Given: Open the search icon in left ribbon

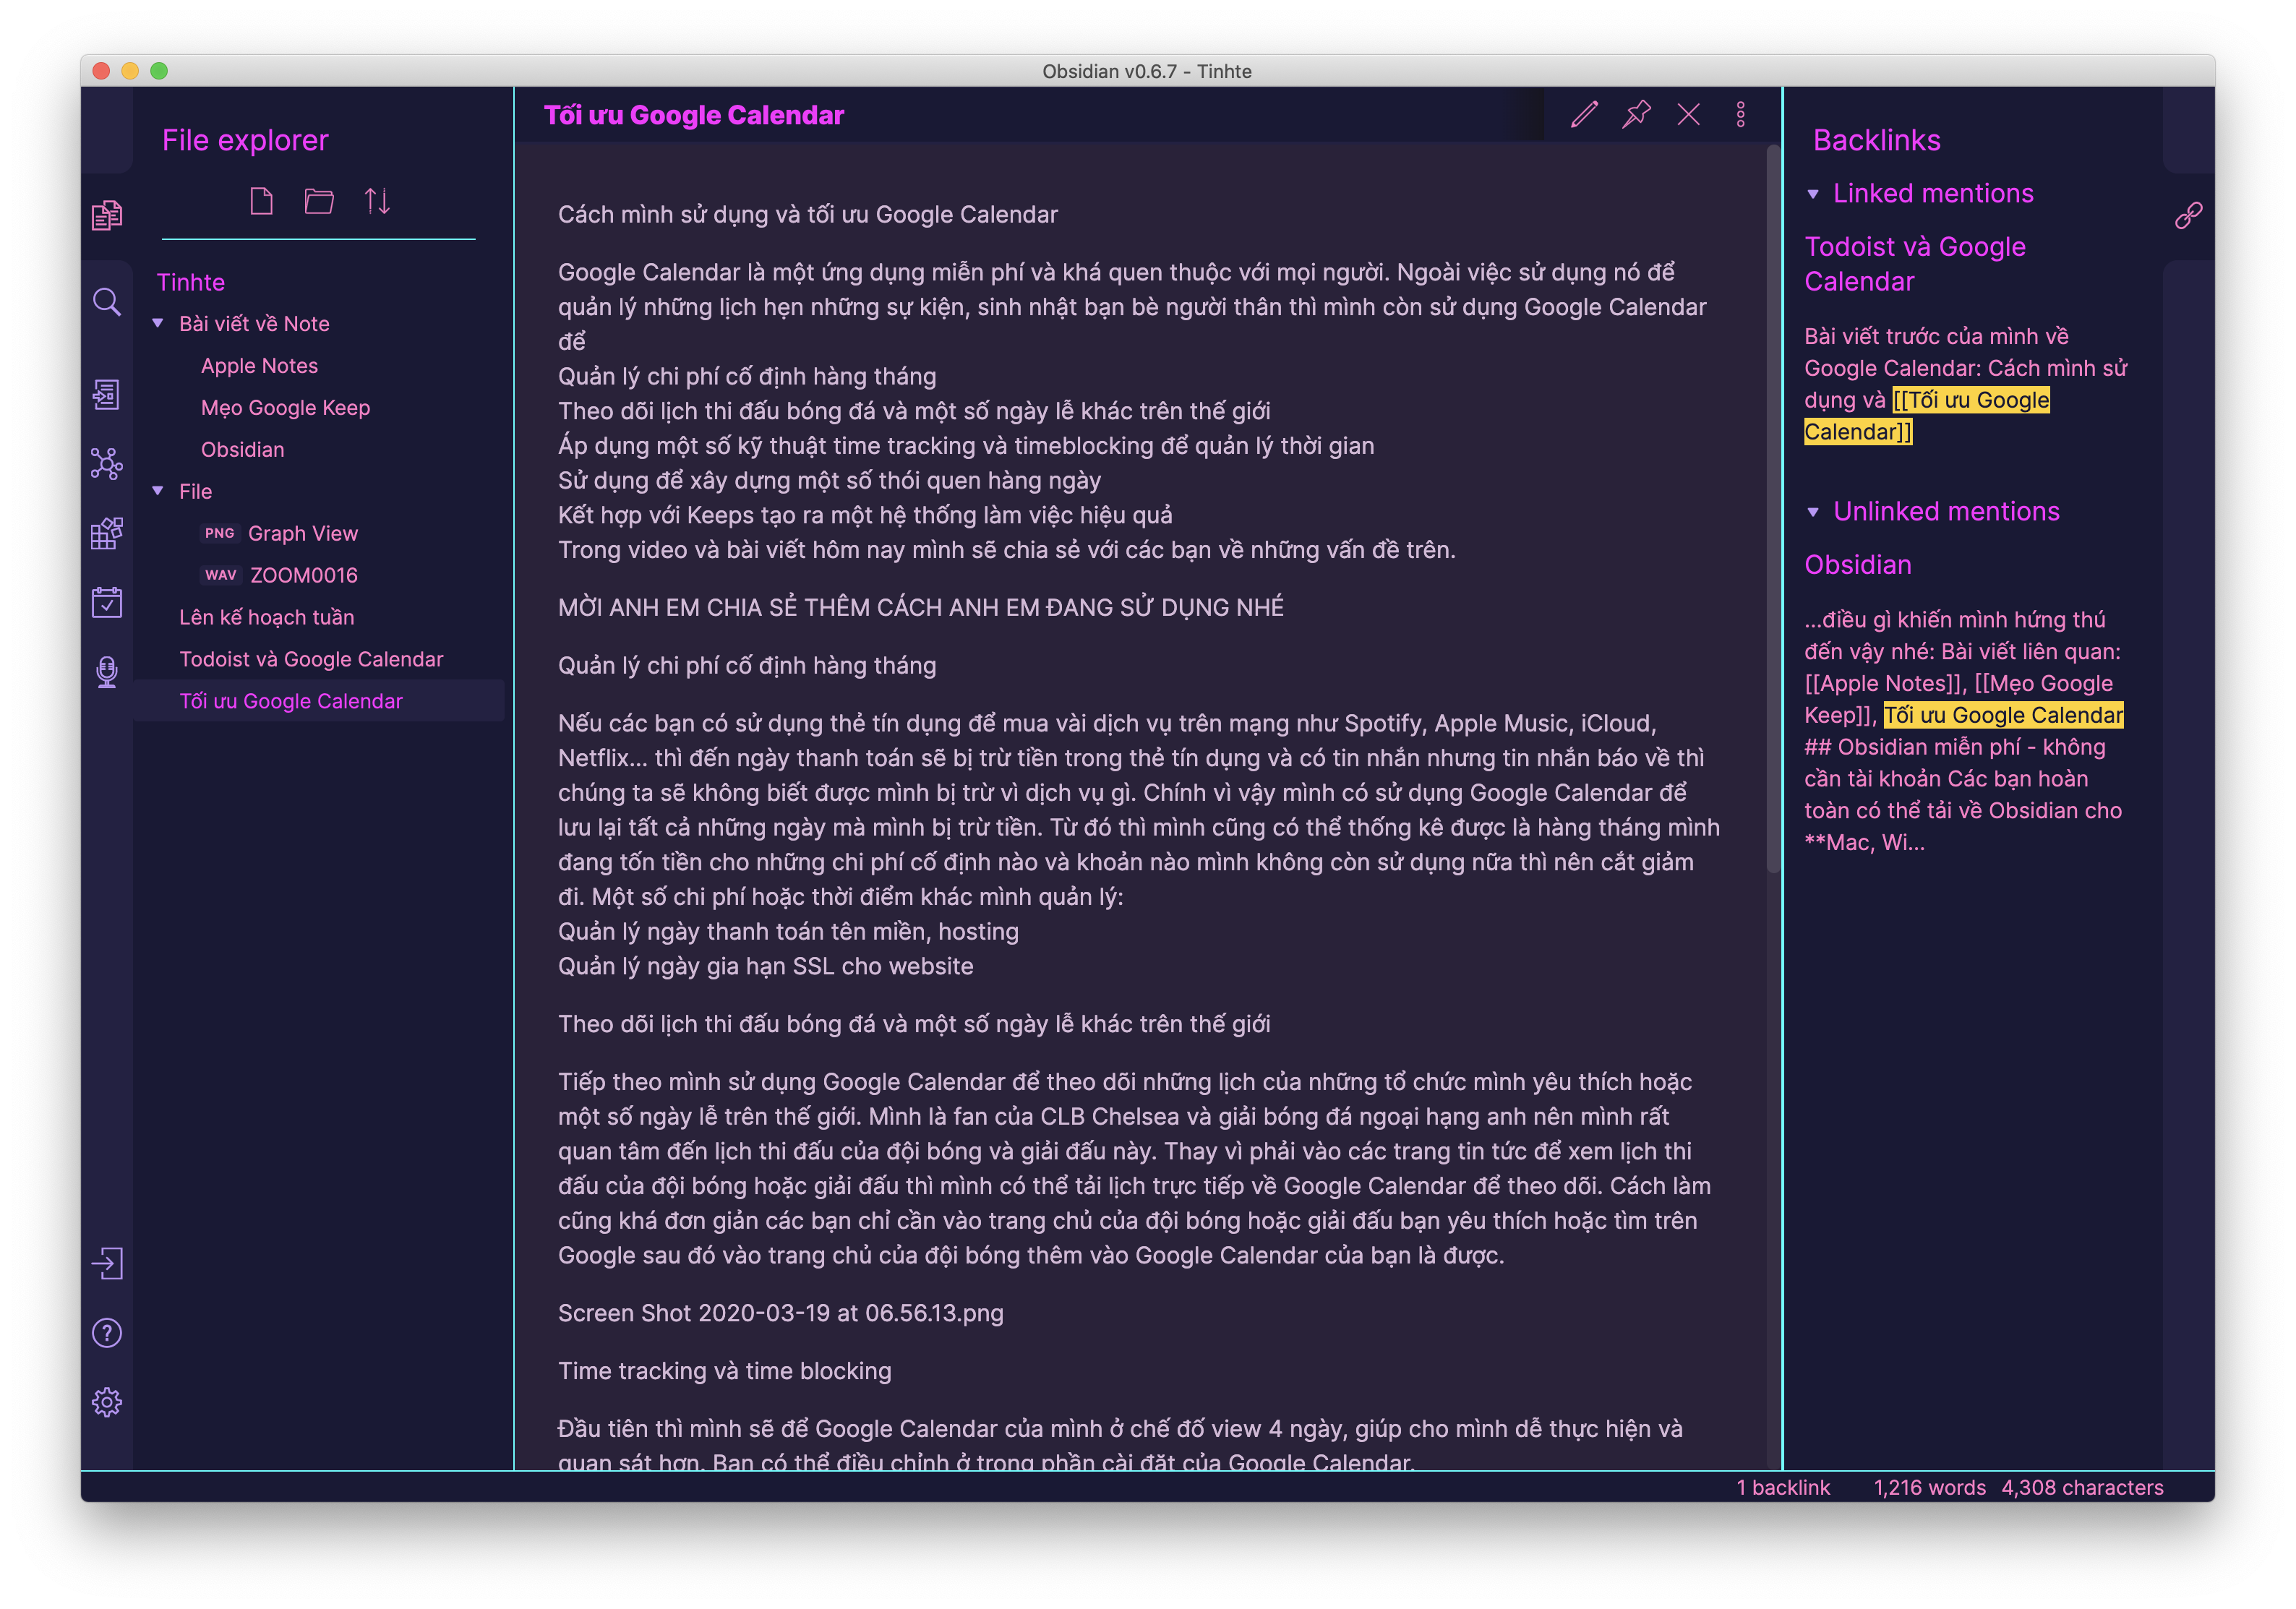Looking at the screenshot, I should click(x=107, y=302).
